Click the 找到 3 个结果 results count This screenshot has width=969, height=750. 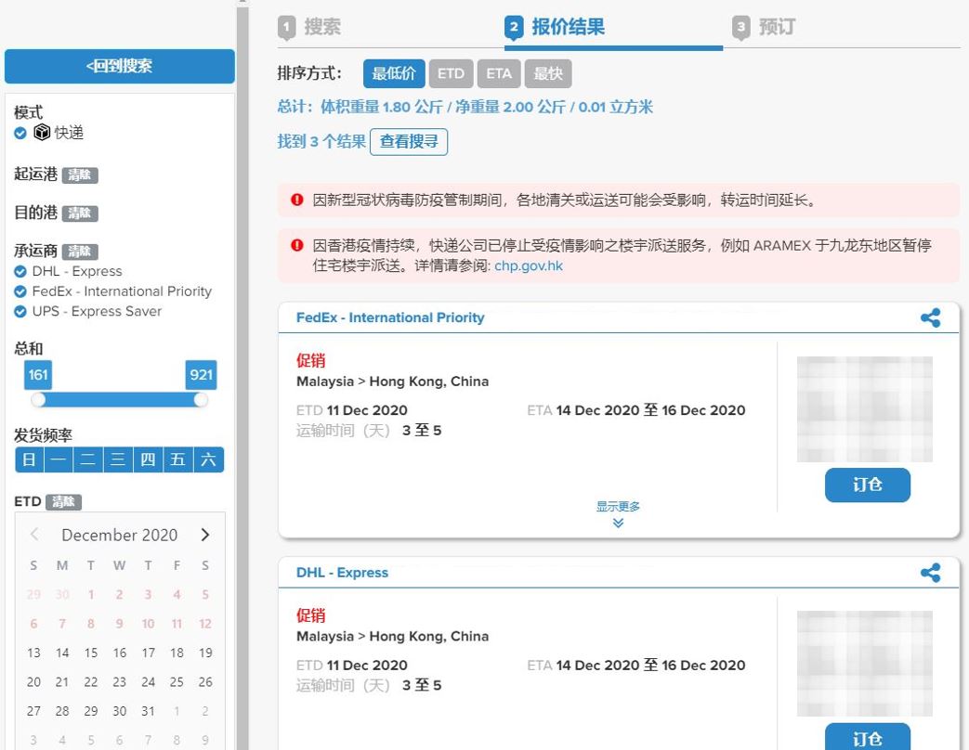321,142
